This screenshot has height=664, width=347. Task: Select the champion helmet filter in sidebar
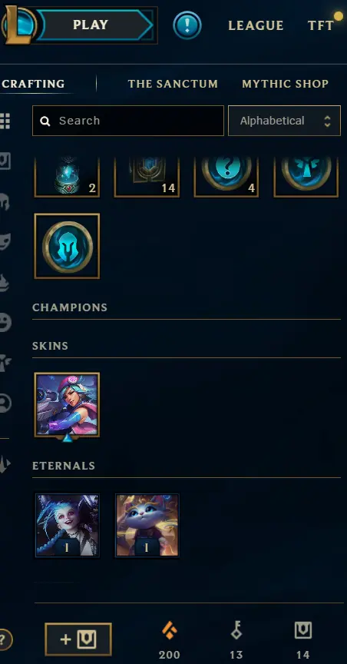(x=5, y=202)
